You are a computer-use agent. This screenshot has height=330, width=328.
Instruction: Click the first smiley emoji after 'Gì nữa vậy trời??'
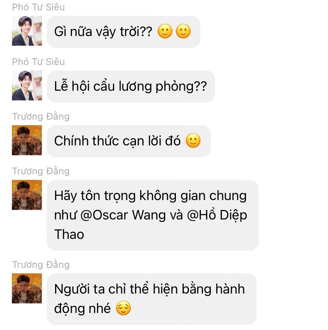[165, 31]
